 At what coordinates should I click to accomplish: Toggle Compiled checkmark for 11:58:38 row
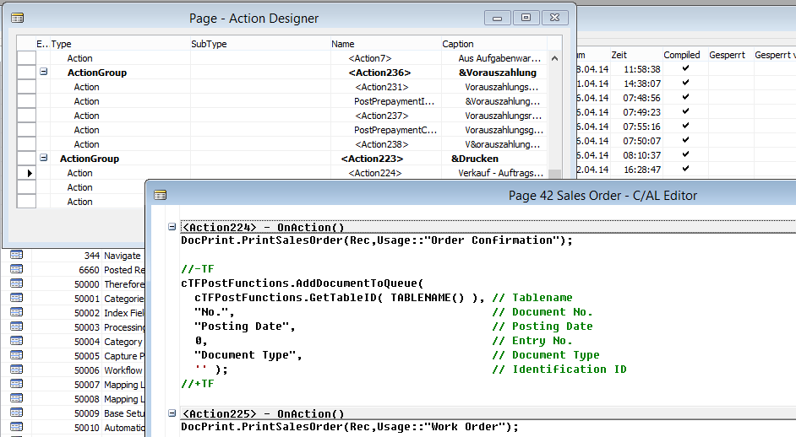coord(685,68)
